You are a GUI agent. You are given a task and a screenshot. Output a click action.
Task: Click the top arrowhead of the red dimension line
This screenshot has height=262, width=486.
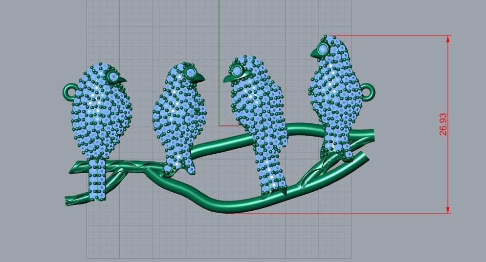(448, 39)
